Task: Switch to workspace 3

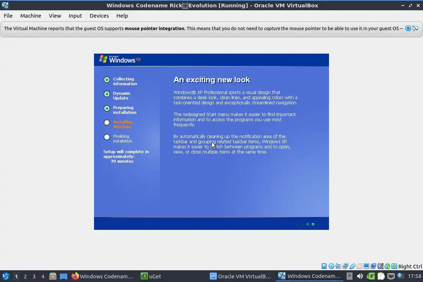Action: (34, 276)
